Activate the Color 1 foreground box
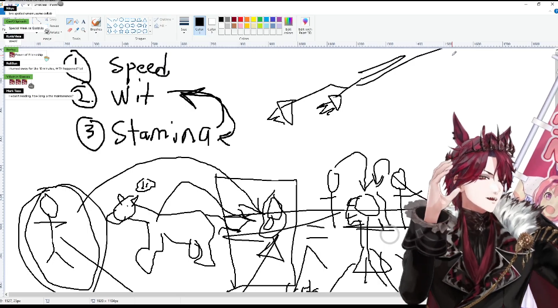 (199, 25)
